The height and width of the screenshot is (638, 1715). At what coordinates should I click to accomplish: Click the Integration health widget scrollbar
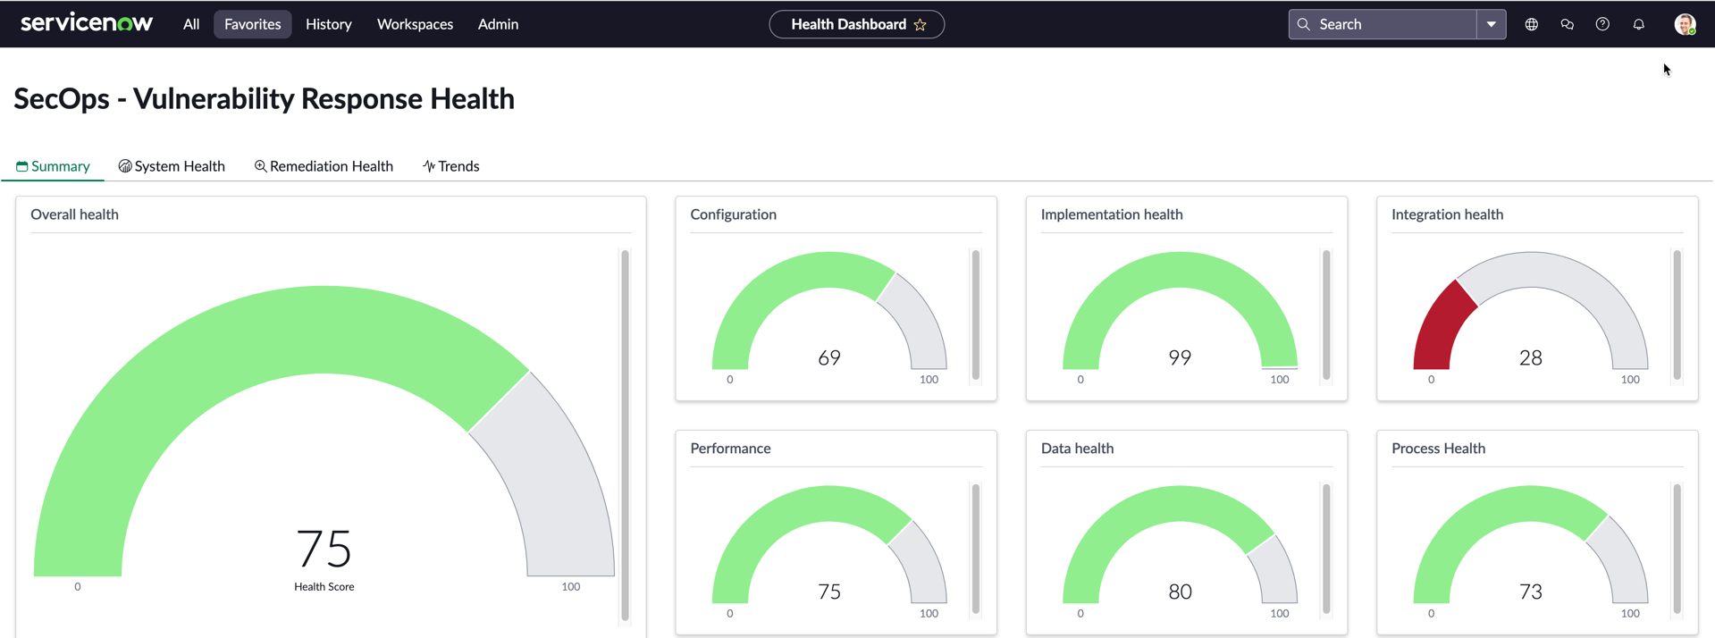[1677, 315]
